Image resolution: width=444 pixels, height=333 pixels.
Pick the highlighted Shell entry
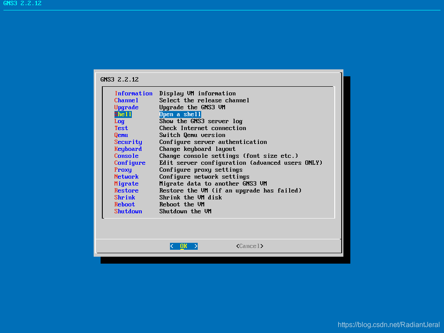(123, 114)
